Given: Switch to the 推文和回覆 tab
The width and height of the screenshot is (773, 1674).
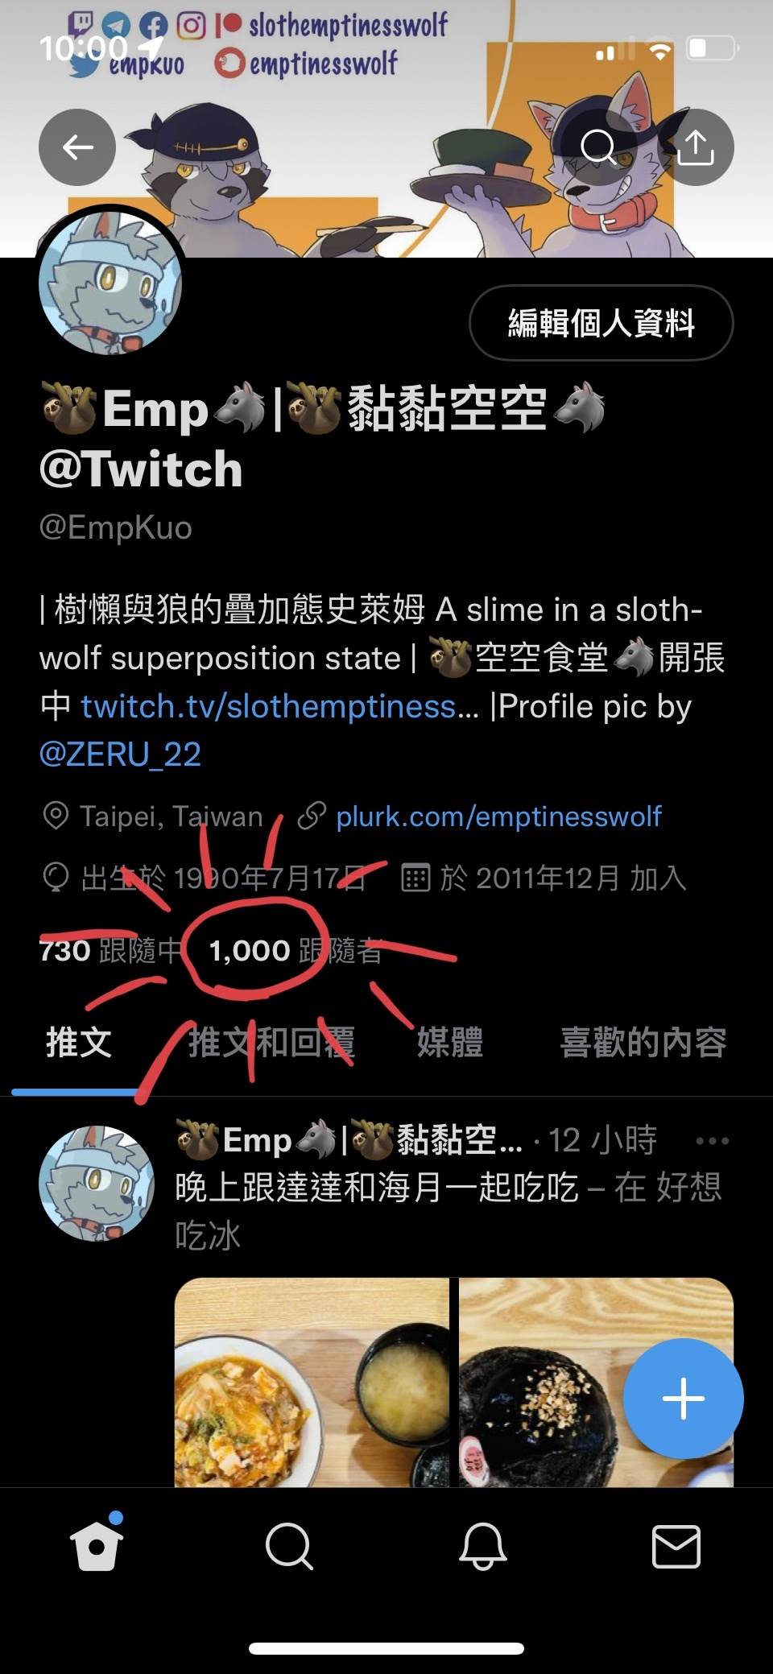Looking at the screenshot, I should point(272,1042).
